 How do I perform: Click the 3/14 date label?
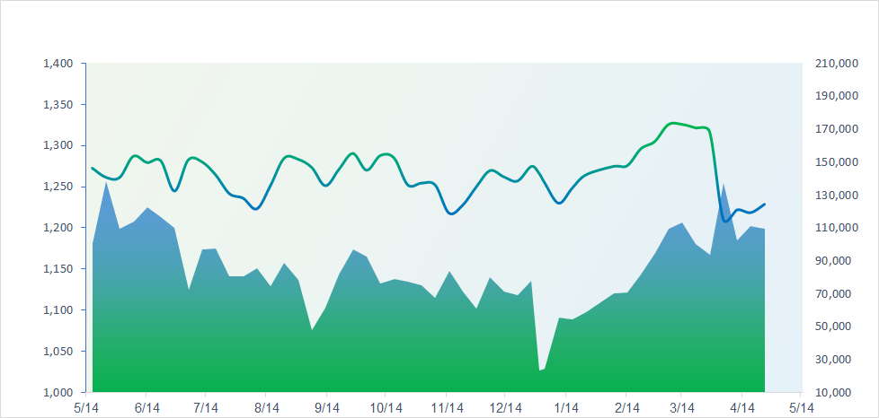(x=681, y=406)
